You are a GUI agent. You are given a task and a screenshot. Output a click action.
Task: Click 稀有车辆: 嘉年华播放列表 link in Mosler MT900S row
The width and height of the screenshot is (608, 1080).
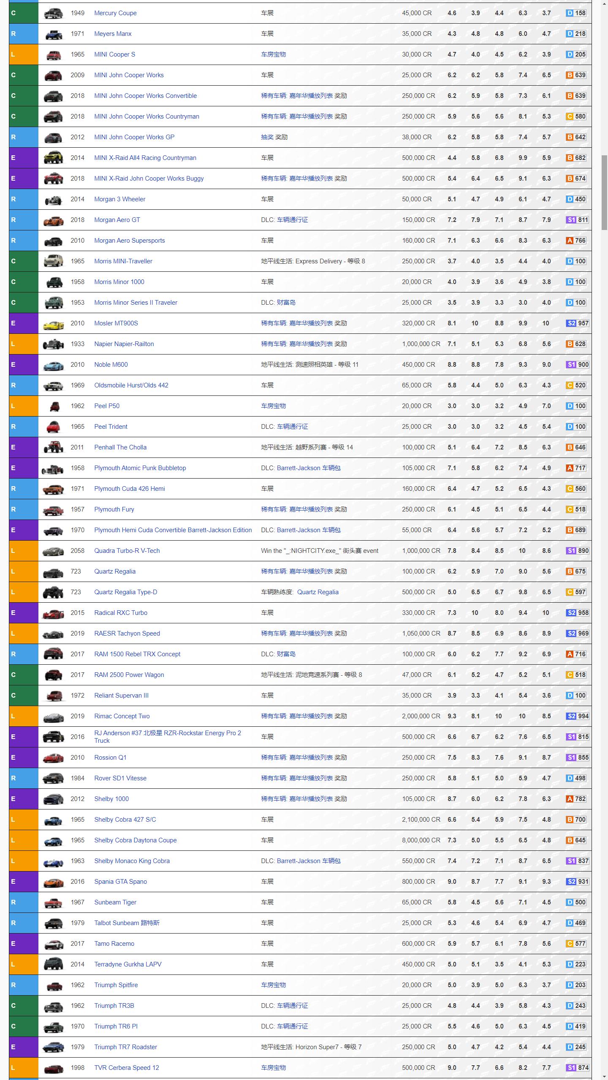tap(297, 323)
